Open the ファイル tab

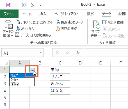point(9,14)
